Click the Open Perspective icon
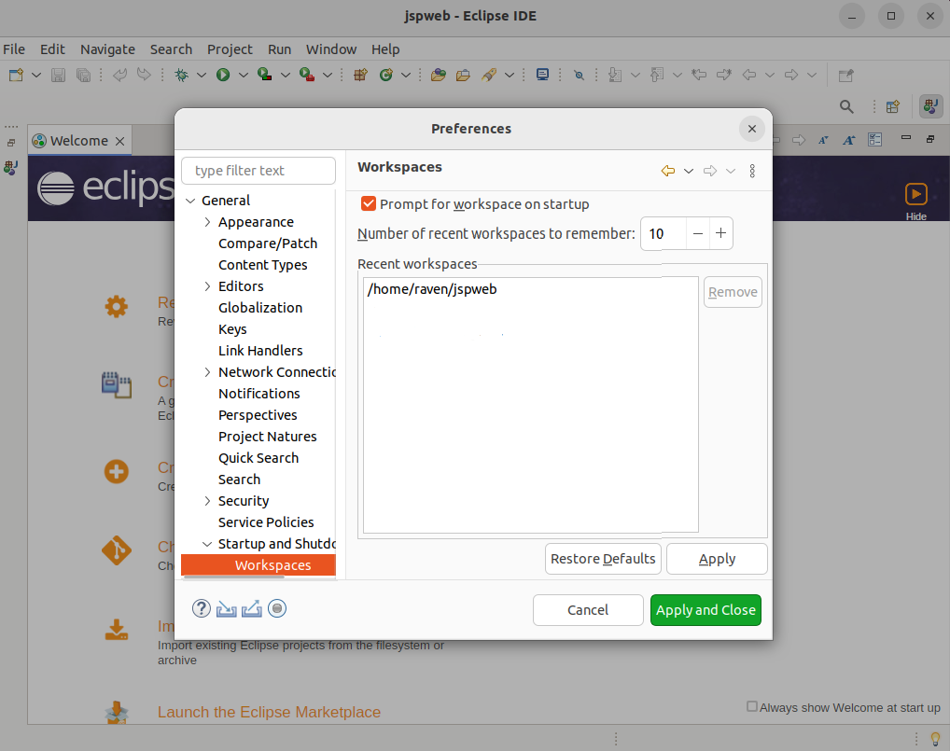This screenshot has width=950, height=751. click(x=893, y=107)
